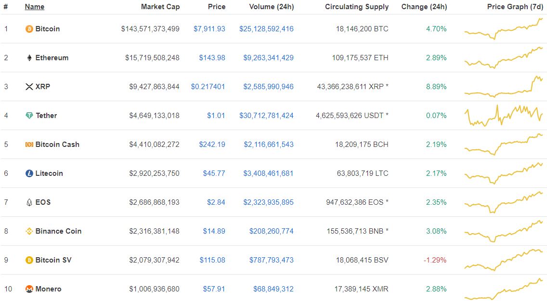
Task: Click the Bitcoin Cash logo icon
Action: (29, 145)
